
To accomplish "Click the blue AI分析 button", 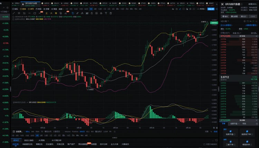I will pos(211,9).
